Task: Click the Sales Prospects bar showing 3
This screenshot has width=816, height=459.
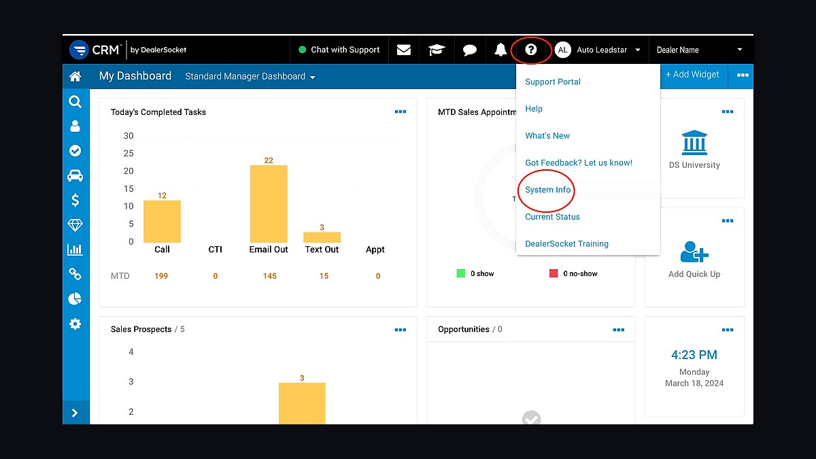Action: point(302,403)
